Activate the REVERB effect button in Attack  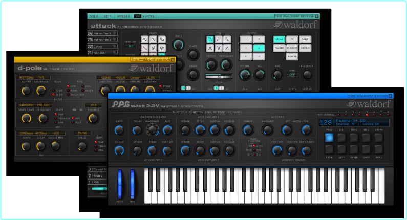coord(292,57)
